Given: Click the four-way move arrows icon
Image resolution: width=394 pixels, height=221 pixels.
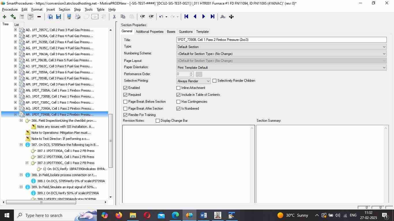Looking at the screenshot, I should pyautogui.click(x=231, y=17).
